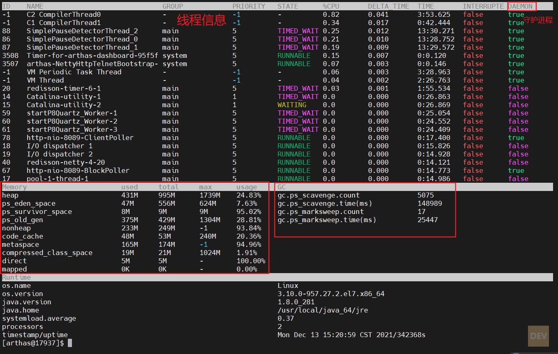558x354 pixels.
Task: Click the %CPU column header
Action: 331,6
